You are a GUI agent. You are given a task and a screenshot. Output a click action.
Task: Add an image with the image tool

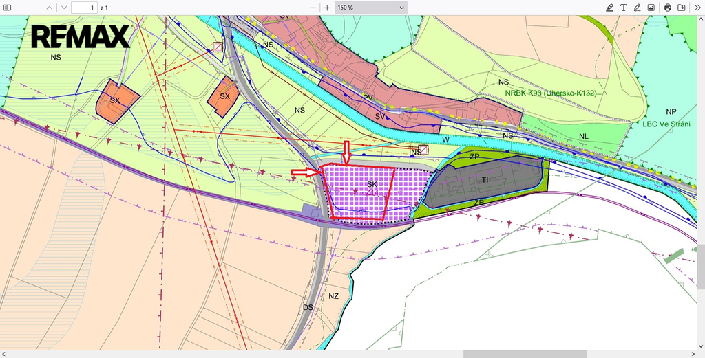tap(651, 8)
